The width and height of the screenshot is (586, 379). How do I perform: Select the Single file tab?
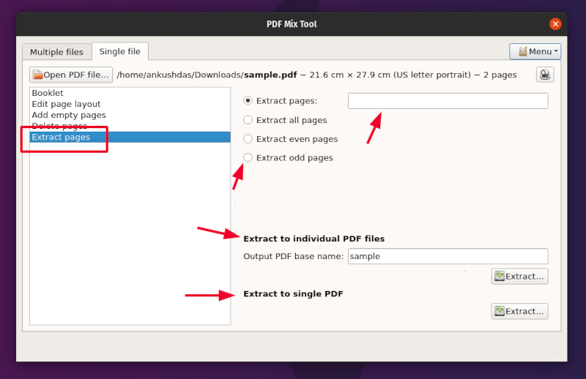[x=120, y=52]
